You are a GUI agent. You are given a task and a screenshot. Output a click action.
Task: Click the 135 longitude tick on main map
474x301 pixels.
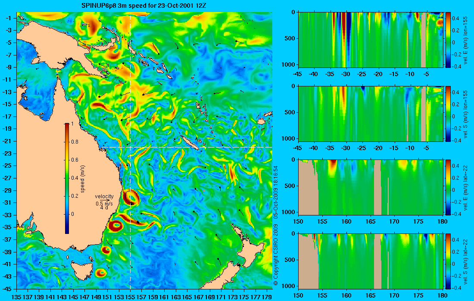(17, 297)
